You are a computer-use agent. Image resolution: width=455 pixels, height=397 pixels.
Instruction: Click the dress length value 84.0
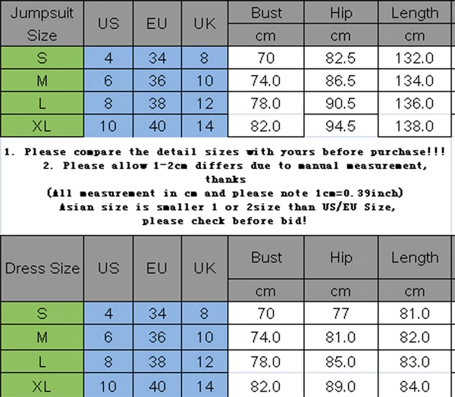tap(415, 386)
